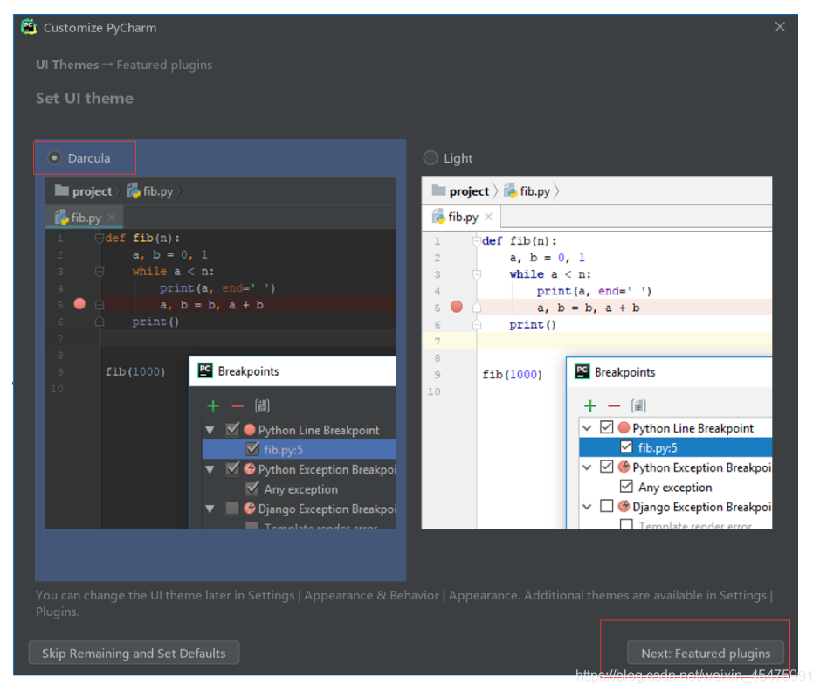This screenshot has width=820, height=692.
Task: Click the red breakpoint on line 5 in Darcula preview
Action: pyautogui.click(x=79, y=304)
